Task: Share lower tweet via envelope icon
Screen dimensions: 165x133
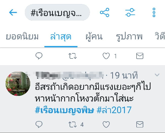Action: (140, 124)
